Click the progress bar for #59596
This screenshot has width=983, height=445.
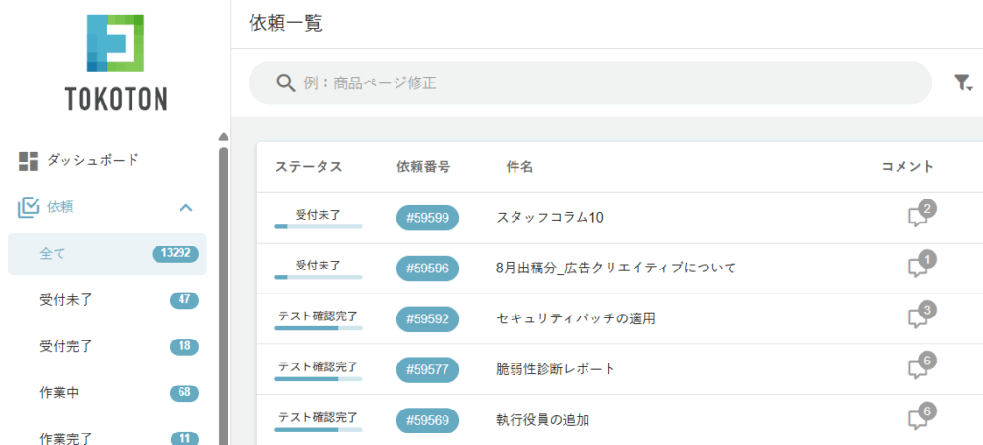point(318,277)
